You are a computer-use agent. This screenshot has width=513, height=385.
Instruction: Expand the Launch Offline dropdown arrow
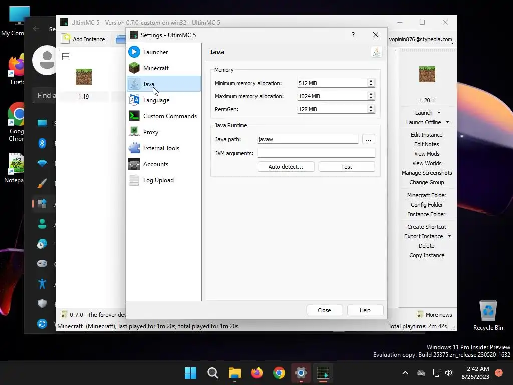[447, 122]
